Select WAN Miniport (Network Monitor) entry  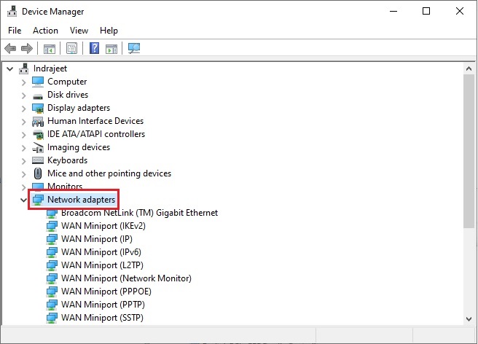(126, 278)
